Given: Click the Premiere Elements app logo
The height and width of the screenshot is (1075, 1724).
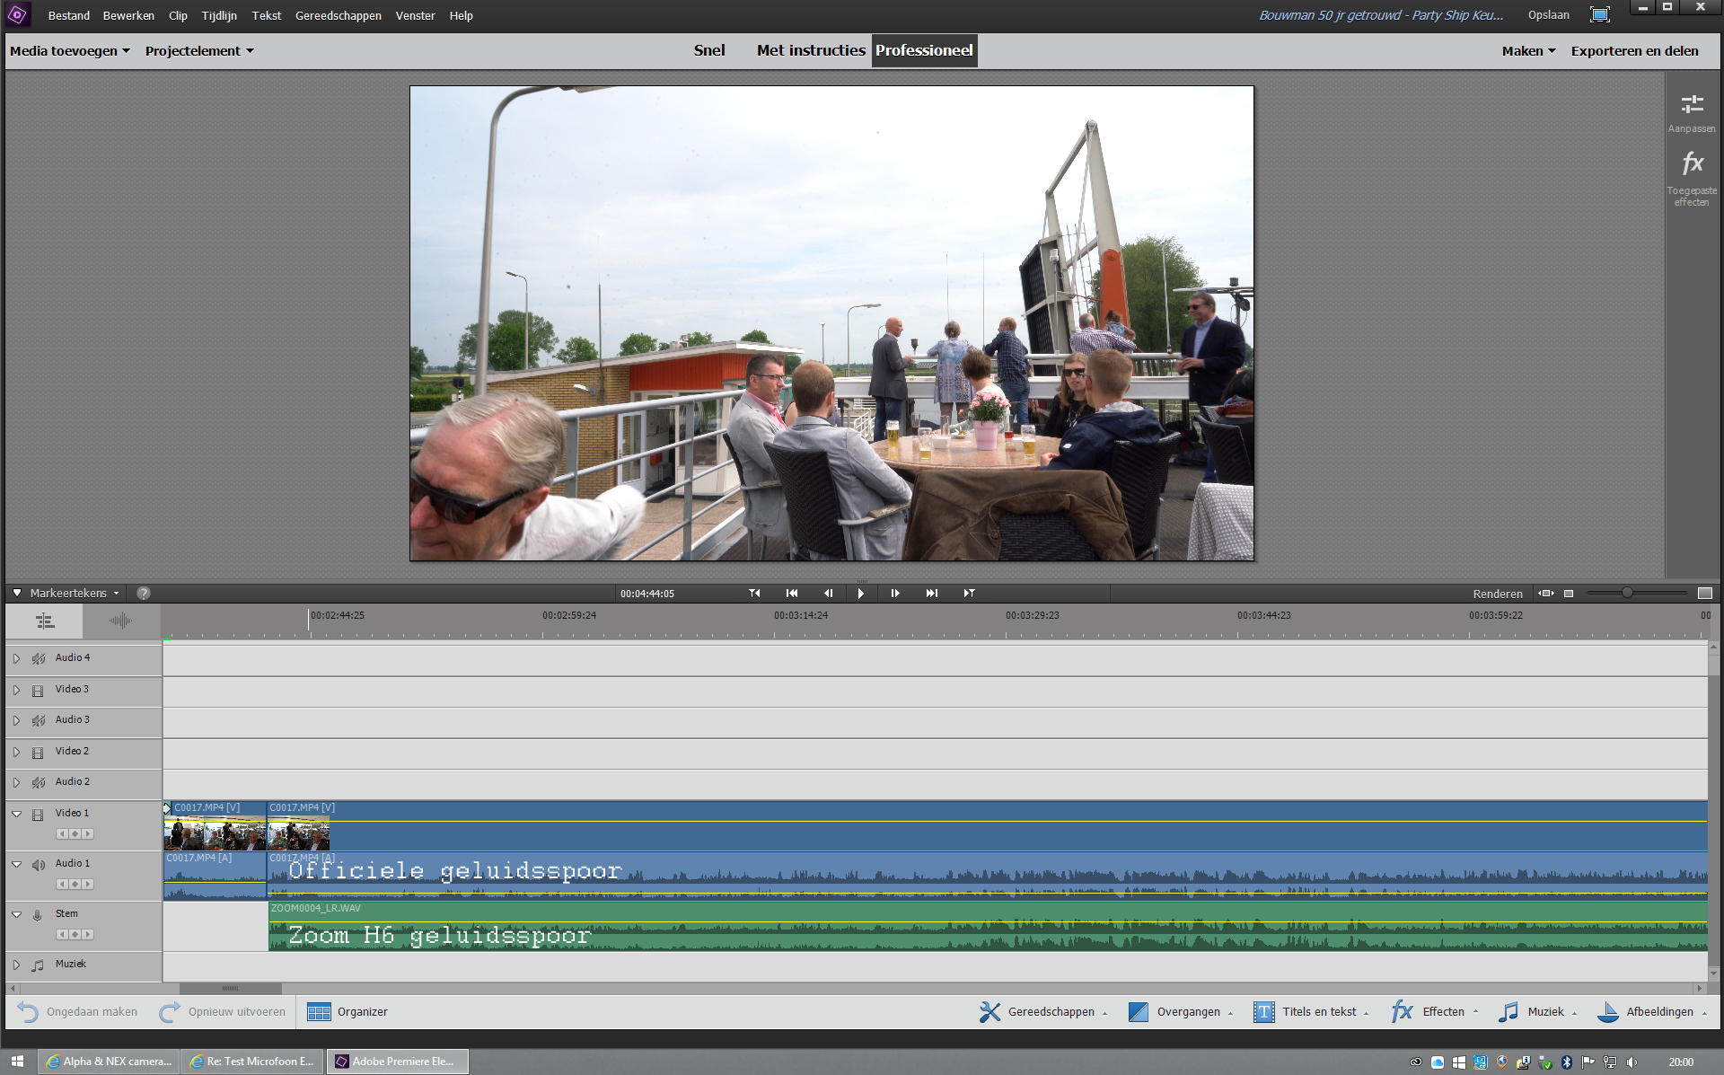Looking at the screenshot, I should pos(17,14).
